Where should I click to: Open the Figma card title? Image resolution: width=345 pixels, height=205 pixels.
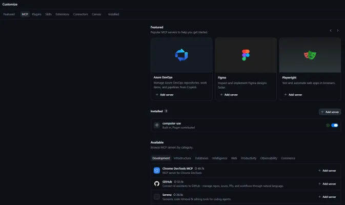[x=222, y=78]
